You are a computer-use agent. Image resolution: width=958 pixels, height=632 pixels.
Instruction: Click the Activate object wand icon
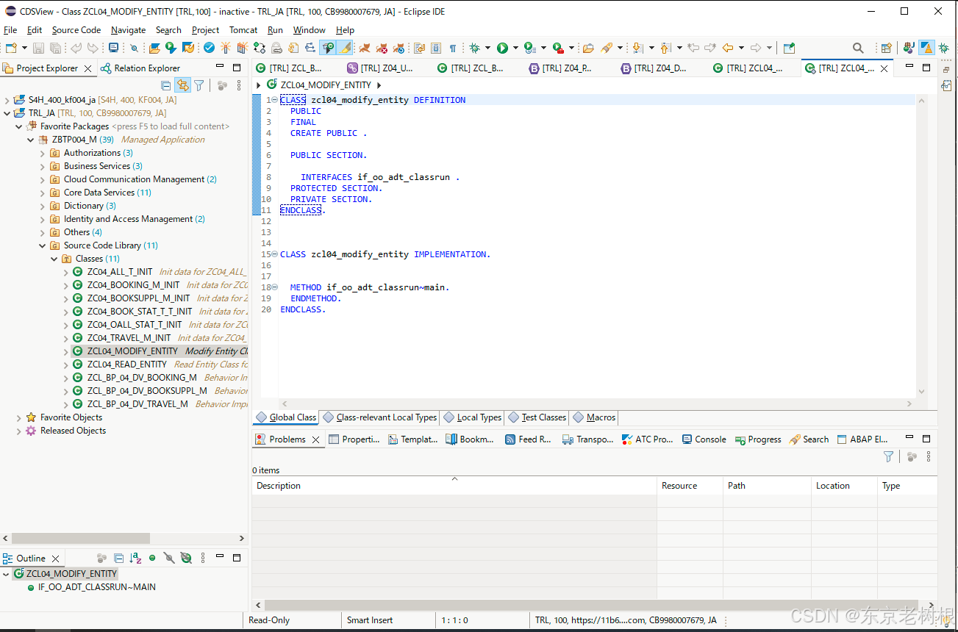(x=226, y=48)
